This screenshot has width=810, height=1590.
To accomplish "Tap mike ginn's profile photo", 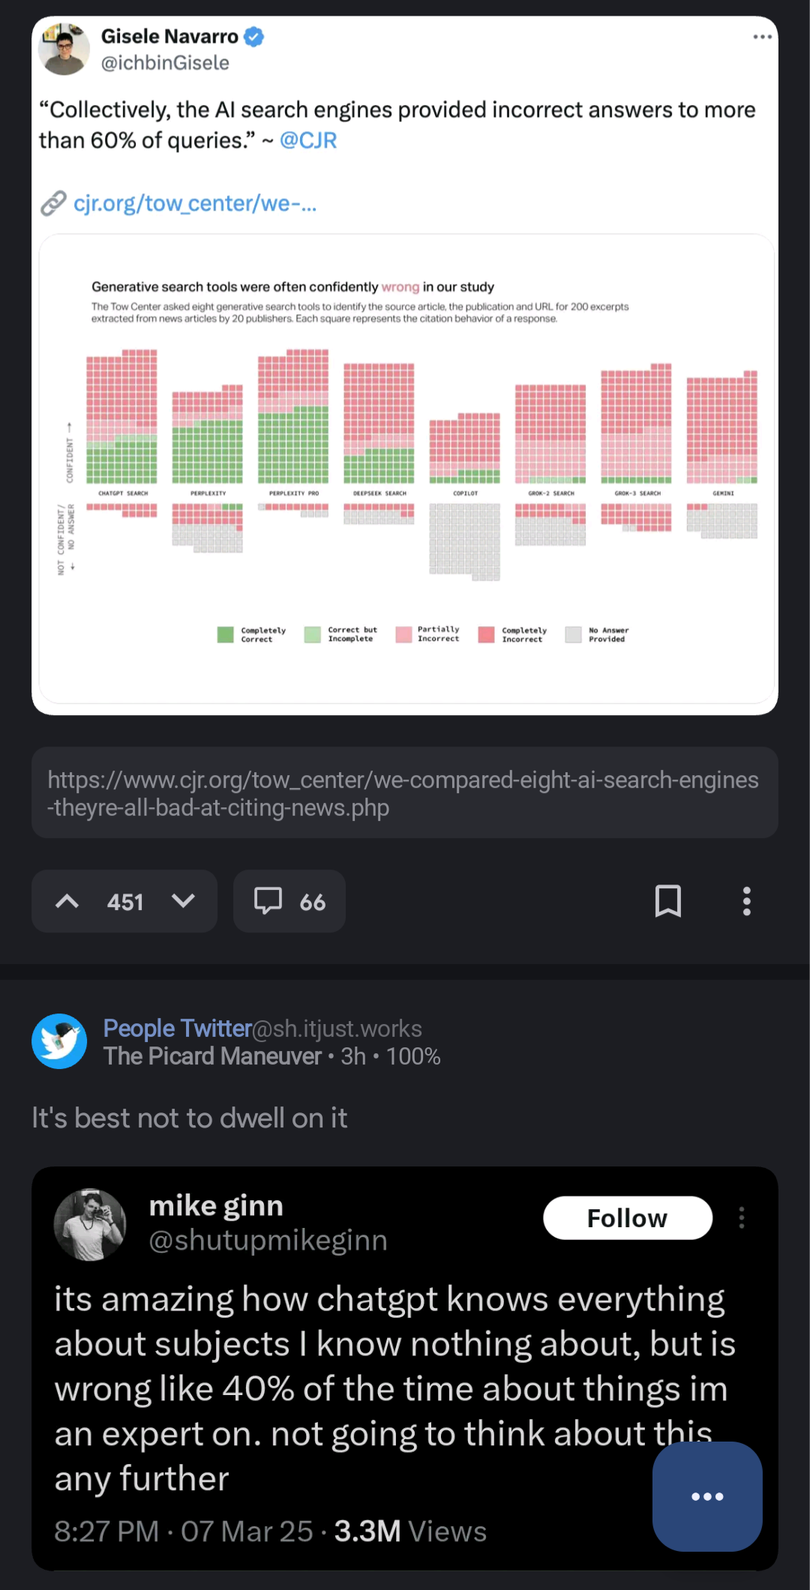I will (x=90, y=1224).
